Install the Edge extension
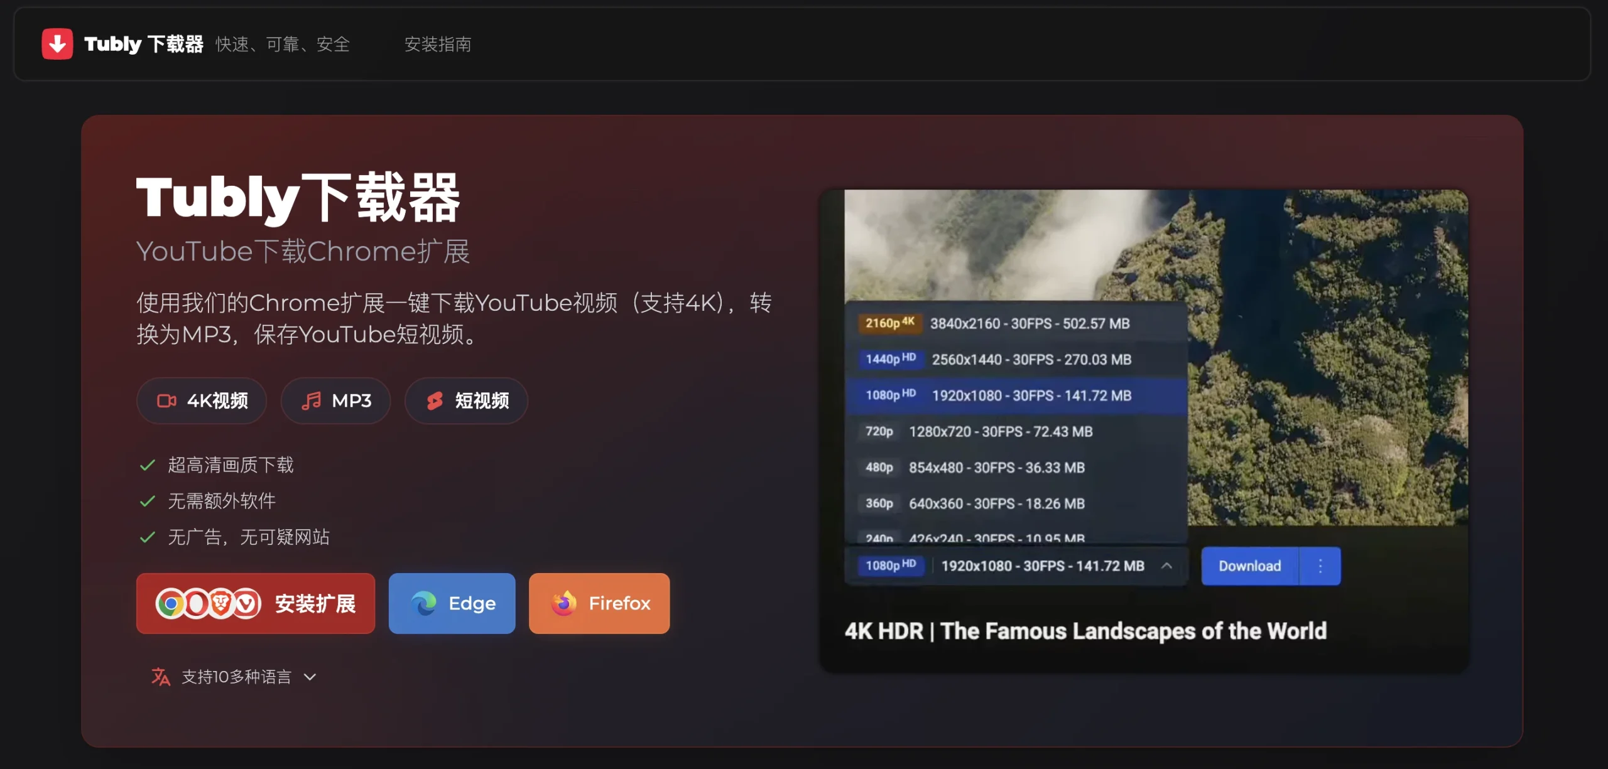The image size is (1608, 769). point(452,603)
